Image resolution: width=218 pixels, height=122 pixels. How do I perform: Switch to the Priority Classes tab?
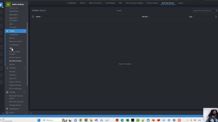pos(152,3)
